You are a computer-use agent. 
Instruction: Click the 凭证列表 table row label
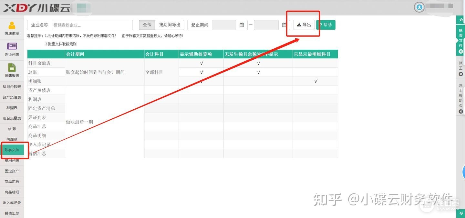point(37,117)
